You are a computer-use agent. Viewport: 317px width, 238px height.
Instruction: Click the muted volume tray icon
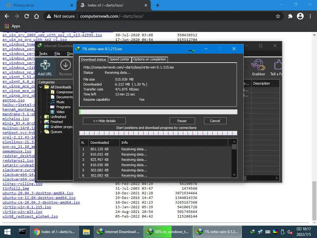click(x=290, y=232)
